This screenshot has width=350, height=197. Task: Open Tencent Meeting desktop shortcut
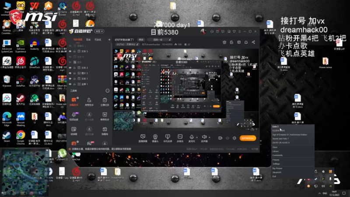[21, 119]
